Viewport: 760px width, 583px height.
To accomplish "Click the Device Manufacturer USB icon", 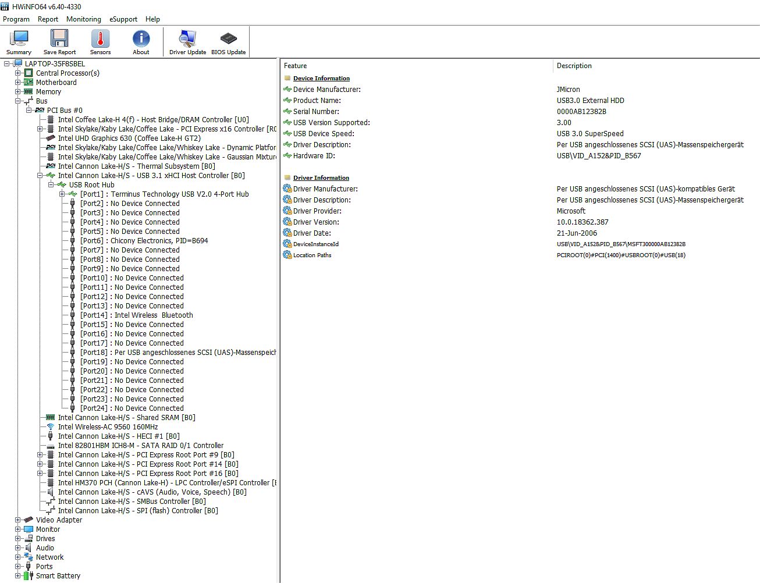I will point(287,90).
